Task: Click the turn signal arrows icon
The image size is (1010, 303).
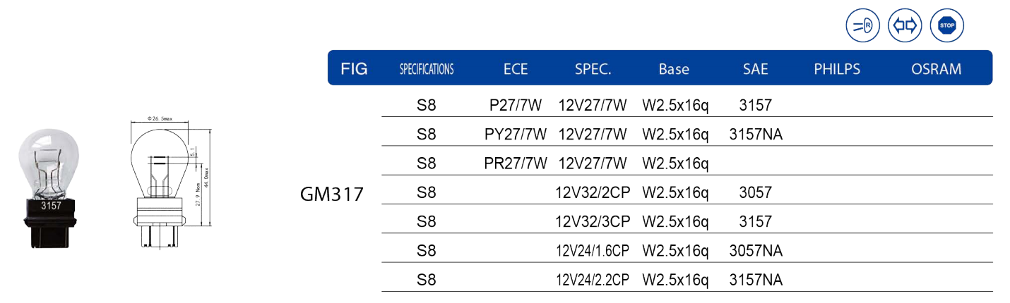Action: [x=905, y=26]
